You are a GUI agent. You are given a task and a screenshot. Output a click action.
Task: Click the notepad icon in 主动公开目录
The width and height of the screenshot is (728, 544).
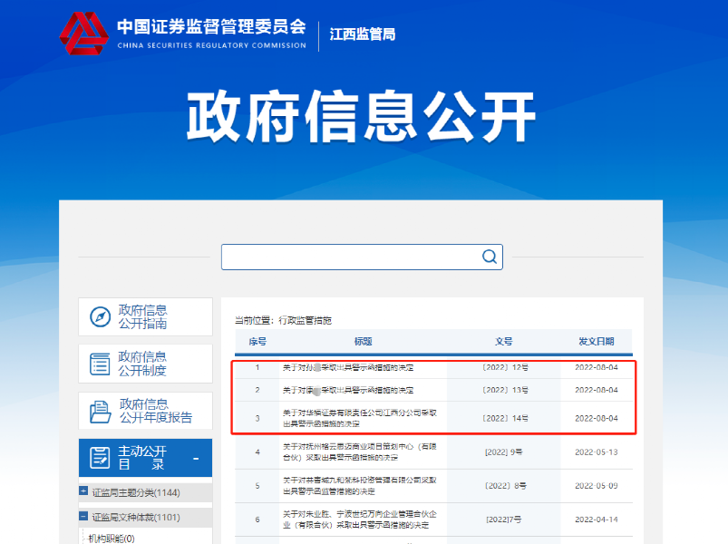tap(100, 458)
